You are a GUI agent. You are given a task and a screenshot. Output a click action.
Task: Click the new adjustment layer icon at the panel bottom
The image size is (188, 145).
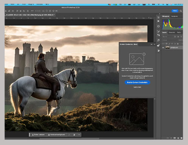tap(178, 138)
